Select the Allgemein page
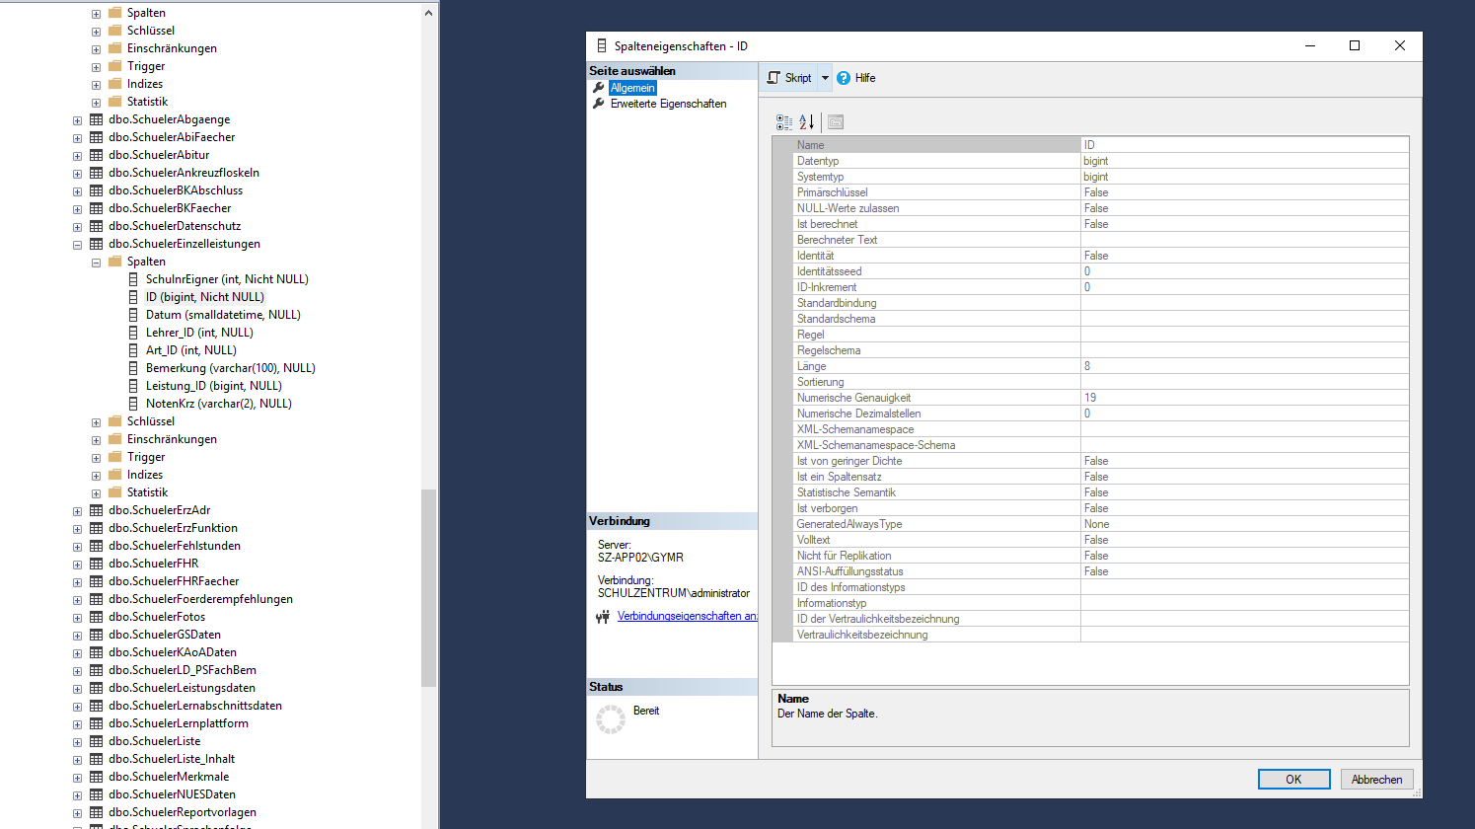This screenshot has height=829, width=1475. [631, 88]
